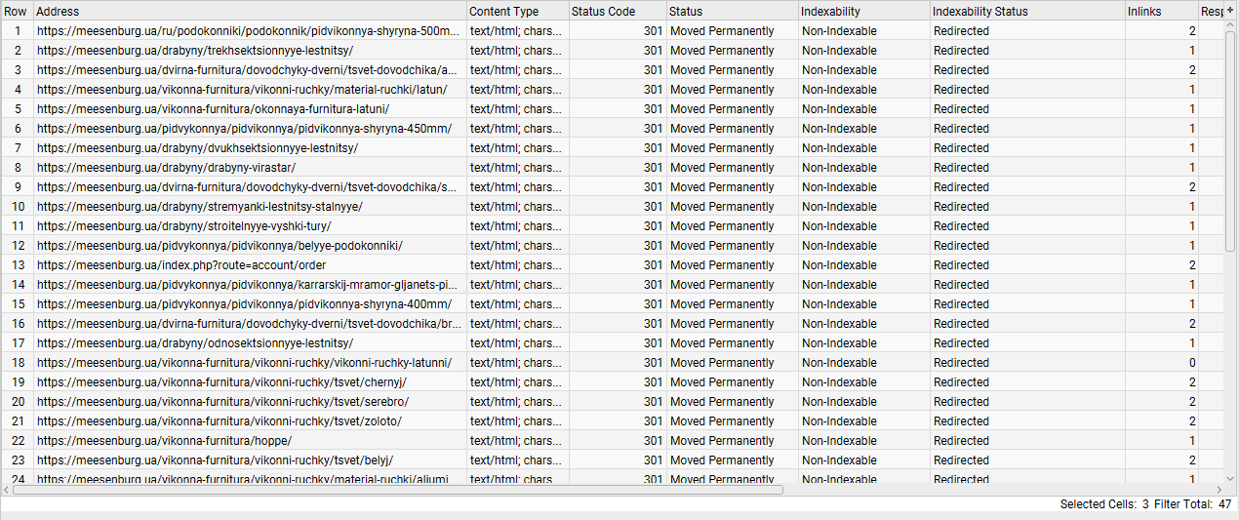
Task: Sort by the Content Type column header
Action: [517, 12]
